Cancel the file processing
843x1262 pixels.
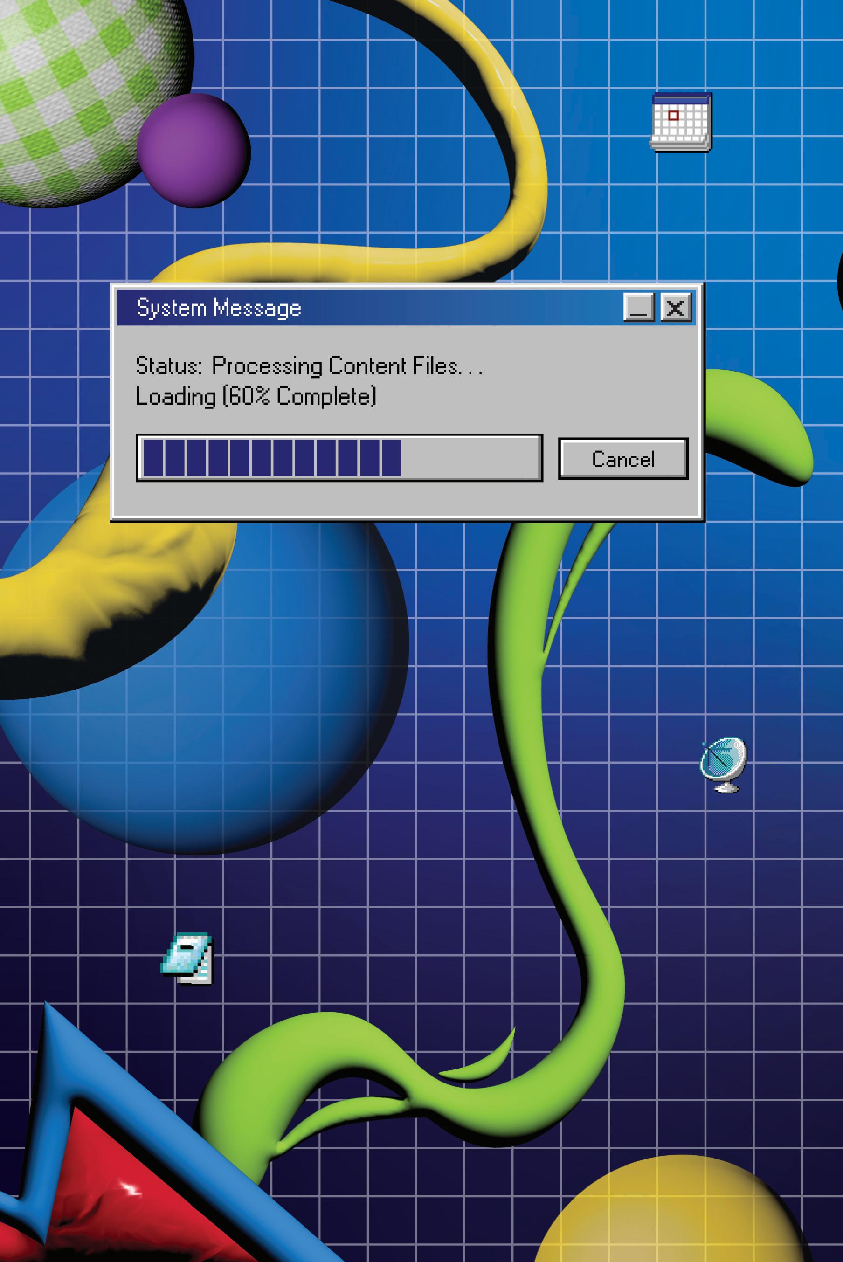pos(623,458)
